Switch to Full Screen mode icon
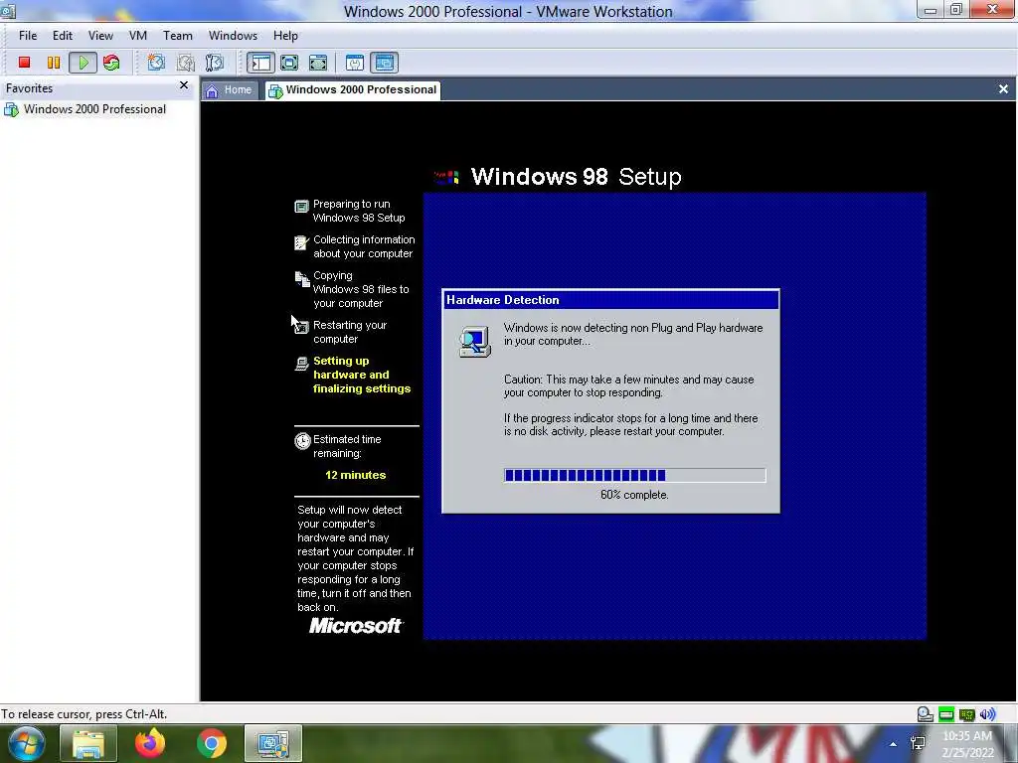This screenshot has height=763, width=1018. pyautogui.click(x=289, y=63)
